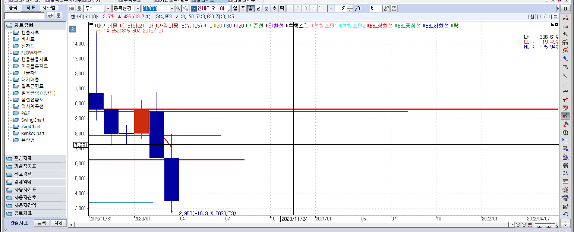Open the TOOL settings icon in right toolbar
Image resolution: width=574 pixels, height=232 pixels.
pyautogui.click(x=565, y=17)
